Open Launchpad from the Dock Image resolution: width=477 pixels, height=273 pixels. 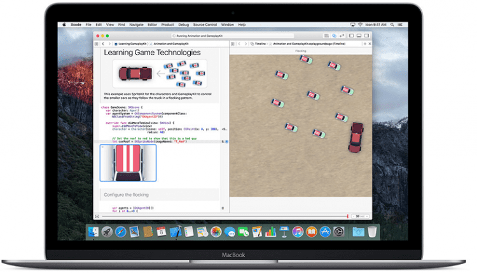tap(107, 232)
